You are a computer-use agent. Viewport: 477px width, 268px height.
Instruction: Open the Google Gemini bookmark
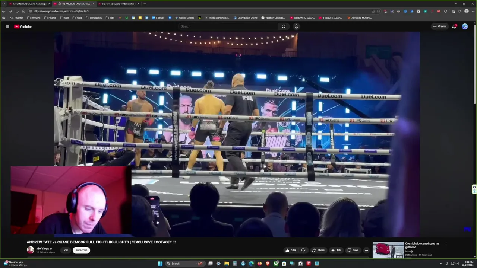click(184, 18)
